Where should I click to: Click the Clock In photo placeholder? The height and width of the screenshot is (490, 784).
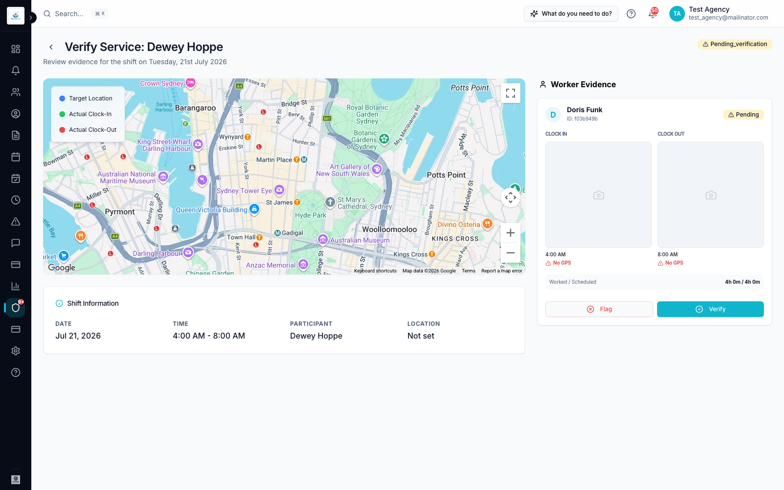click(598, 195)
